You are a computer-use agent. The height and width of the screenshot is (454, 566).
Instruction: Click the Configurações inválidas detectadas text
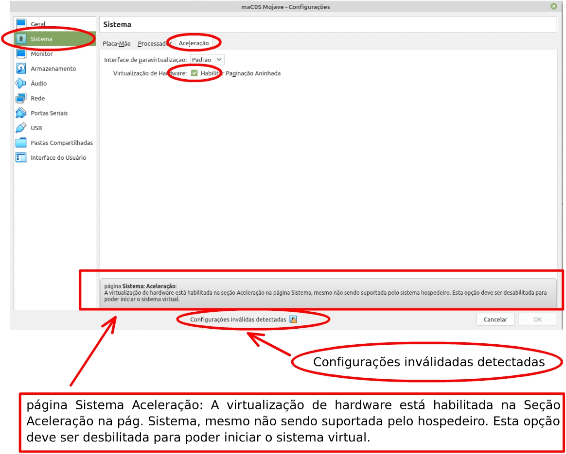tap(238, 319)
